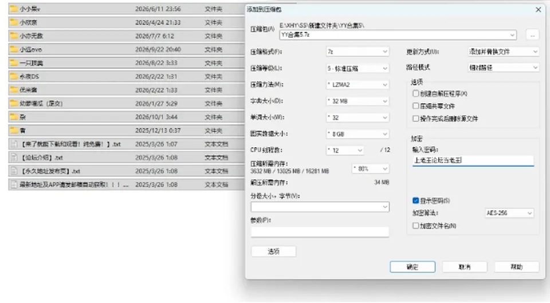Click the folder icon dated 2026/1/27 5:29
This screenshot has height=303, width=550.
click(14, 104)
